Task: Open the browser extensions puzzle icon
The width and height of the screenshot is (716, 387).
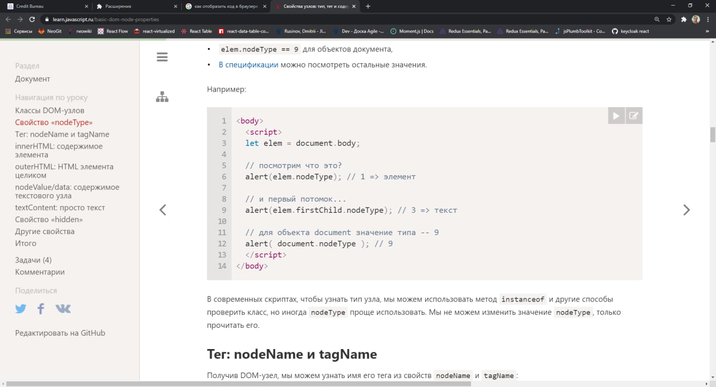Action: click(x=684, y=19)
